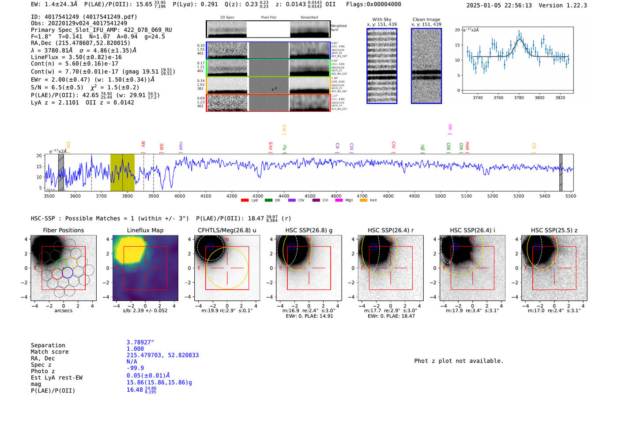Screen dimensions: 618x421
Task: Click 'Phot z plot not available.' text
Action: pyautogui.click(x=459, y=361)
